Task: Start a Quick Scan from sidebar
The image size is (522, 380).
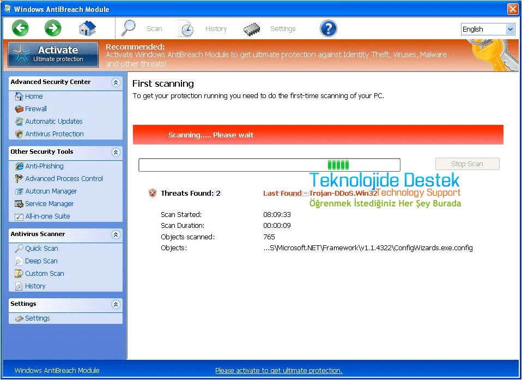Action: pyautogui.click(x=41, y=249)
